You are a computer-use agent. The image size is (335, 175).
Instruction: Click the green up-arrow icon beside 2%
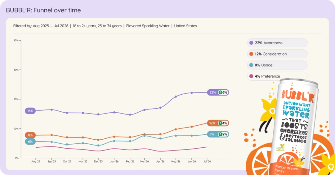220,134
